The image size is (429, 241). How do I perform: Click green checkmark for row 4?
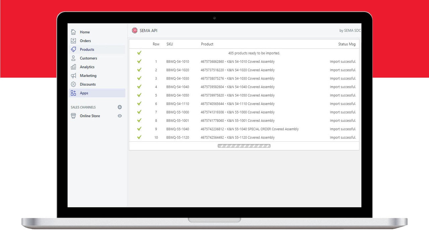coord(139,86)
